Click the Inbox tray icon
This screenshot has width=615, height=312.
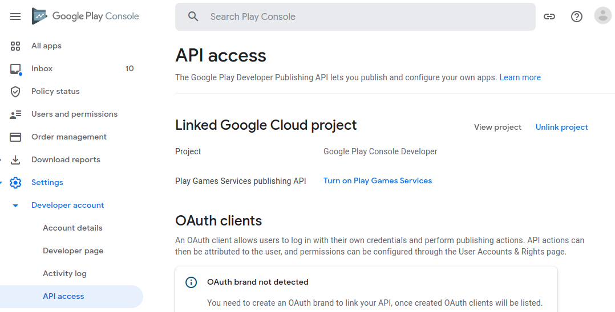point(16,69)
